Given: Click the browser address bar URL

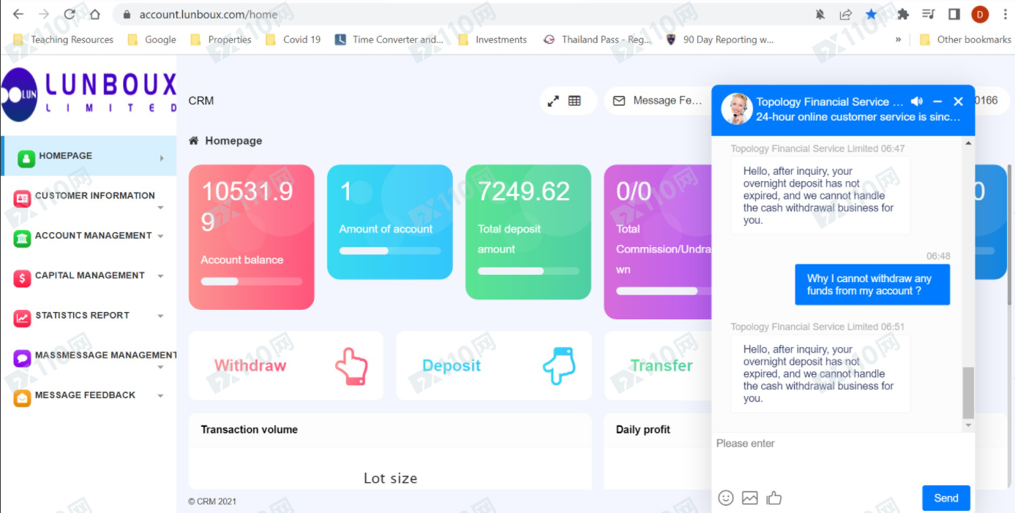Looking at the screenshot, I should pos(209,14).
